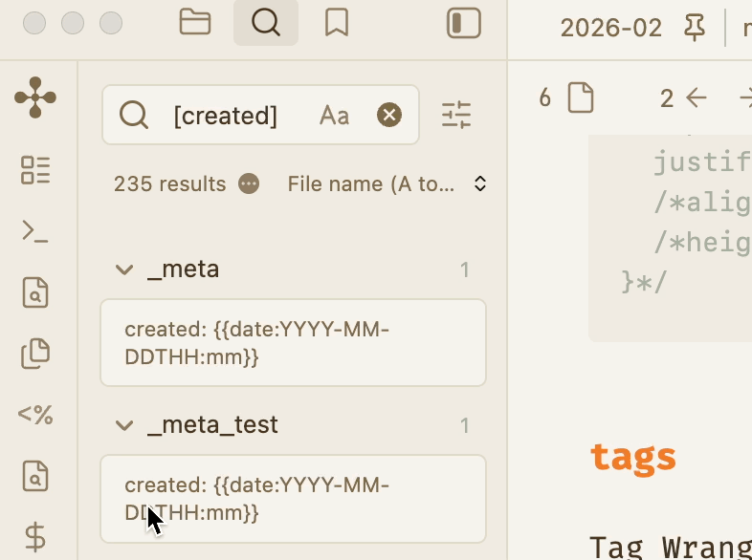Click the Templater <% ribbon icon

click(35, 415)
